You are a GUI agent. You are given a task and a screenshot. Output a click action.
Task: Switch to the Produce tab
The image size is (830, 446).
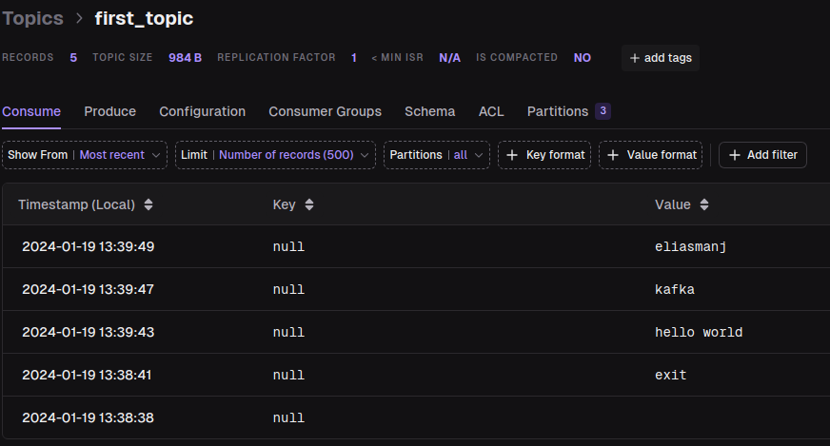(110, 111)
